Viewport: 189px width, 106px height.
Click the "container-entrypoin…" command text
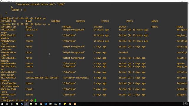[76, 78]
